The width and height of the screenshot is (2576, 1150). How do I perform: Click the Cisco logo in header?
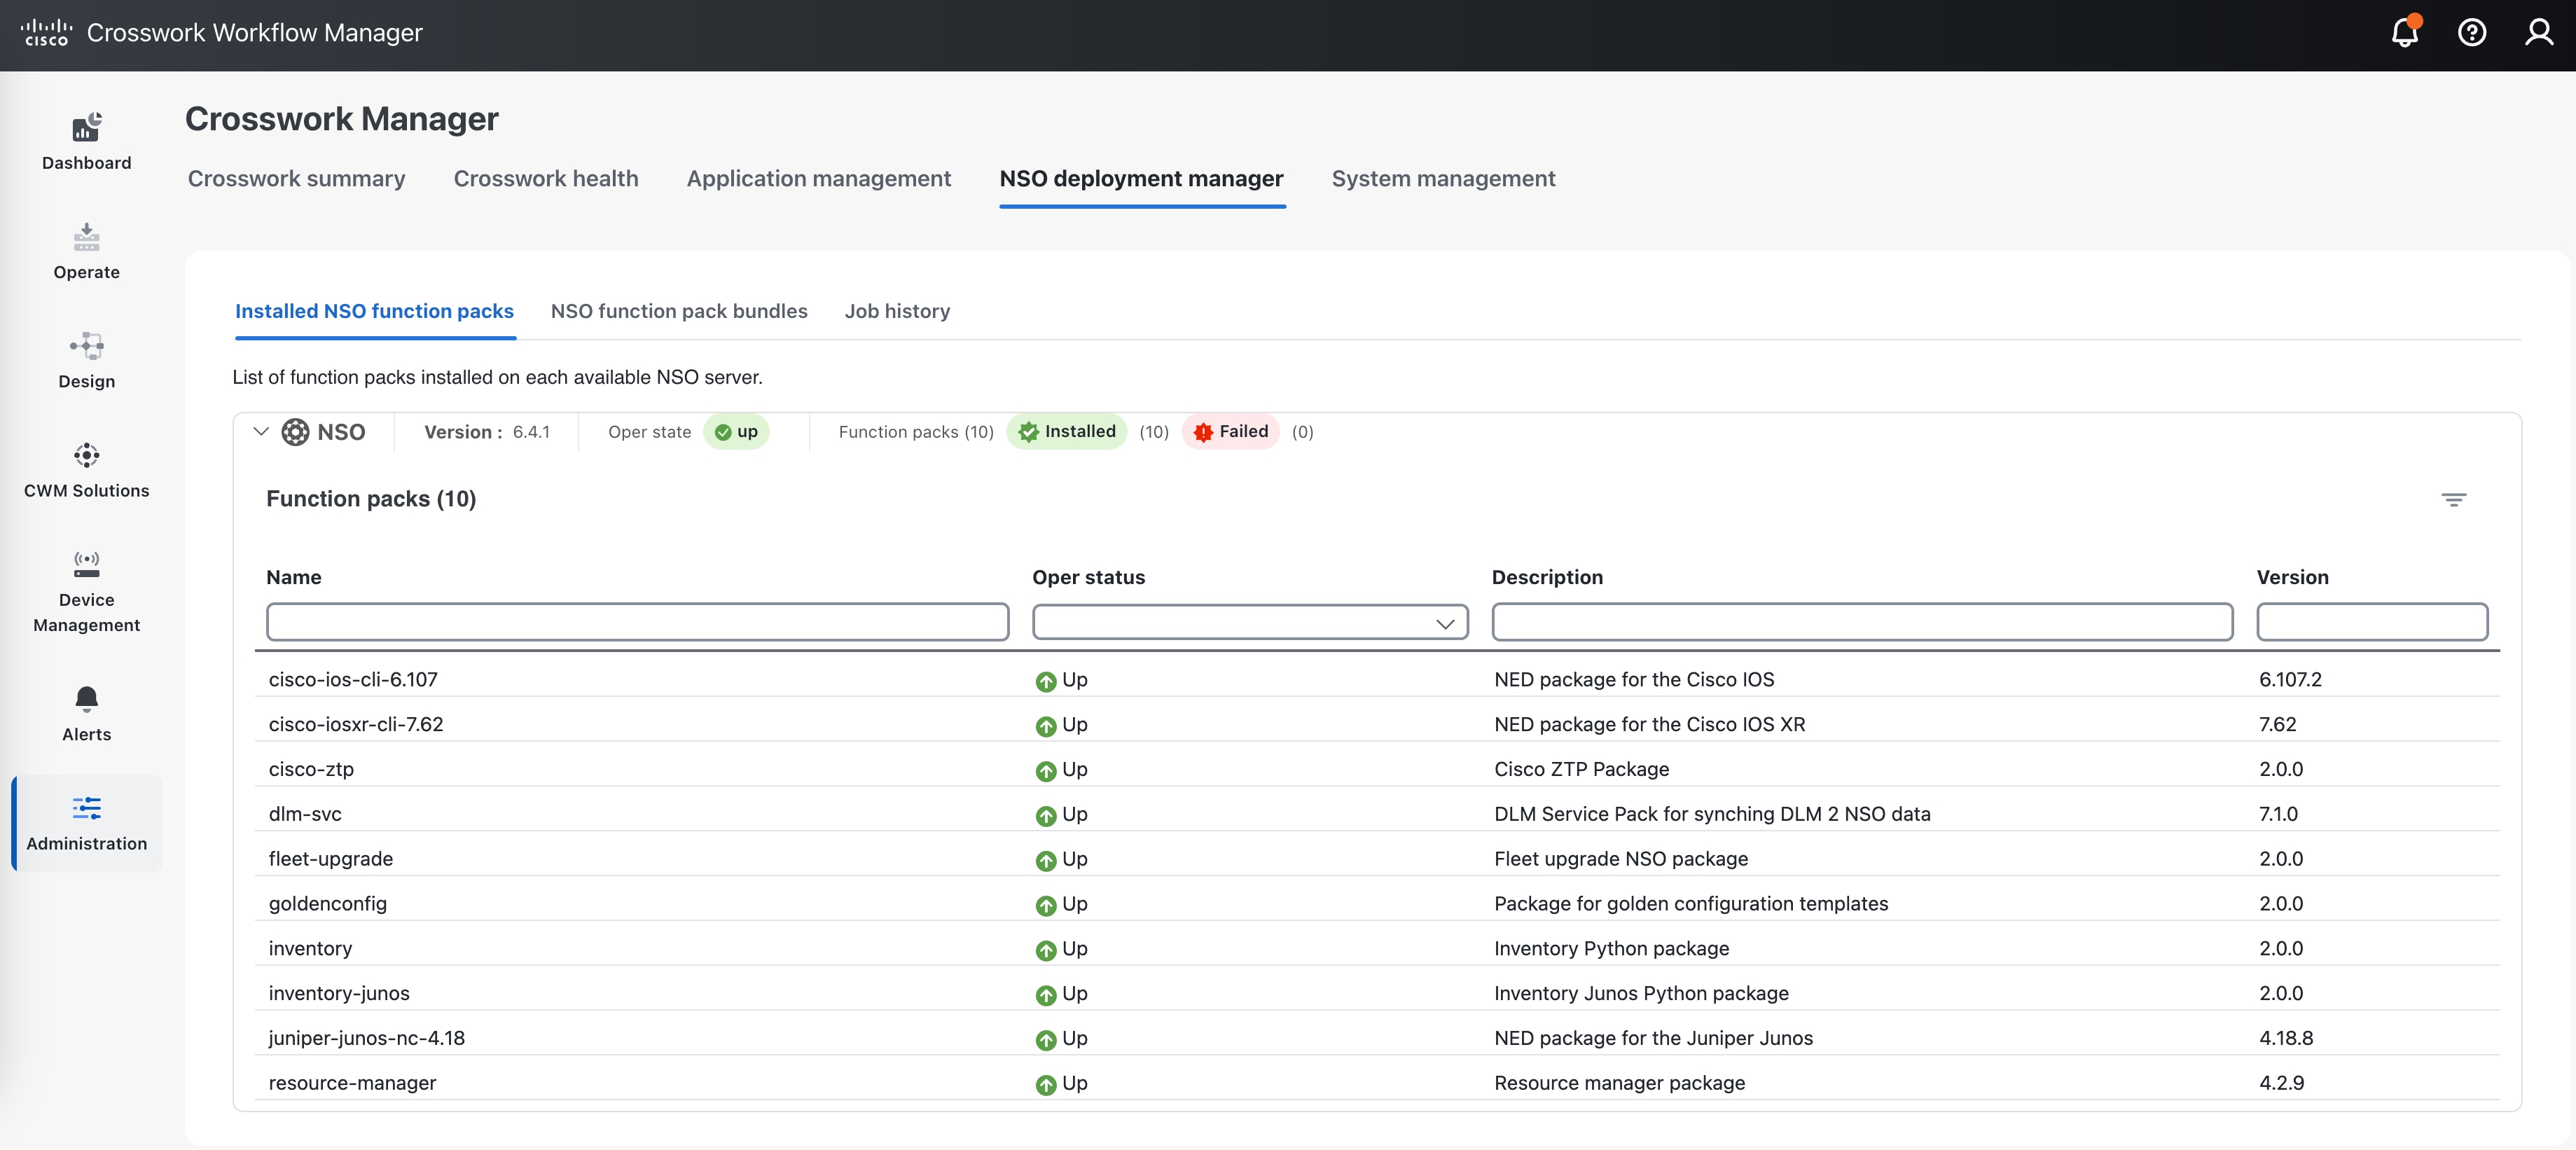pyautogui.click(x=46, y=32)
